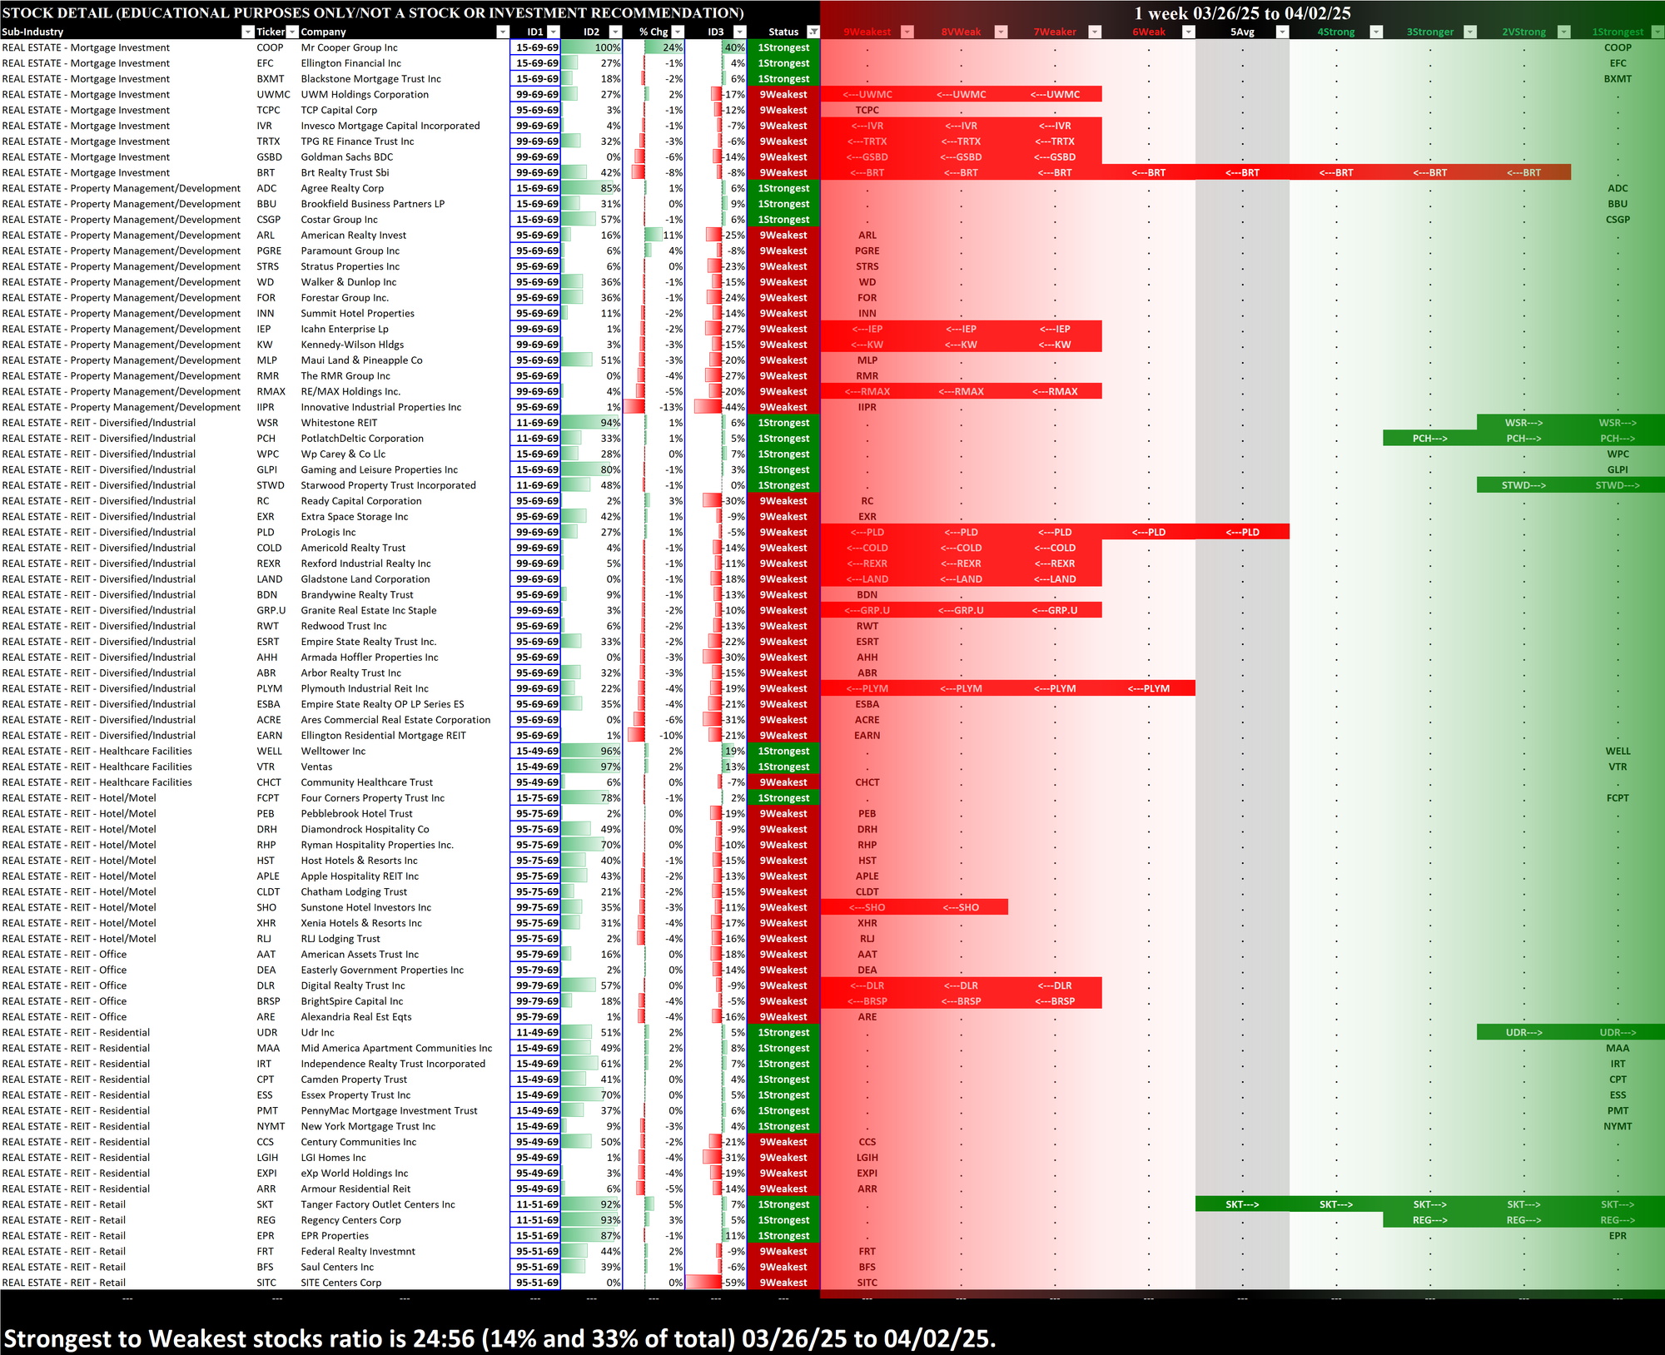Open the ID2 column filter dropdown
Screen dimensions: 1665x1355
[x=615, y=32]
